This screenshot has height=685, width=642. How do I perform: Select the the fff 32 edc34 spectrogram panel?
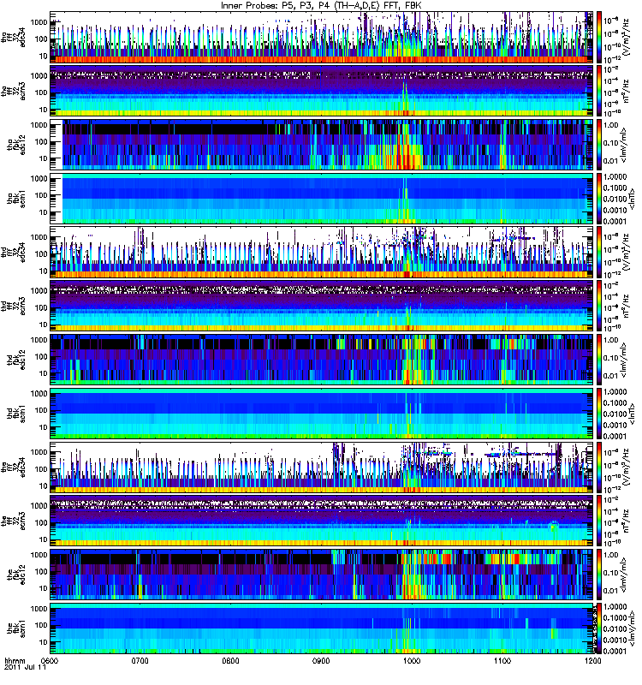pos(322,468)
